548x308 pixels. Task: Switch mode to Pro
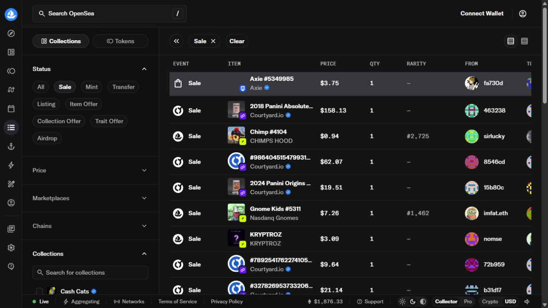(468, 302)
